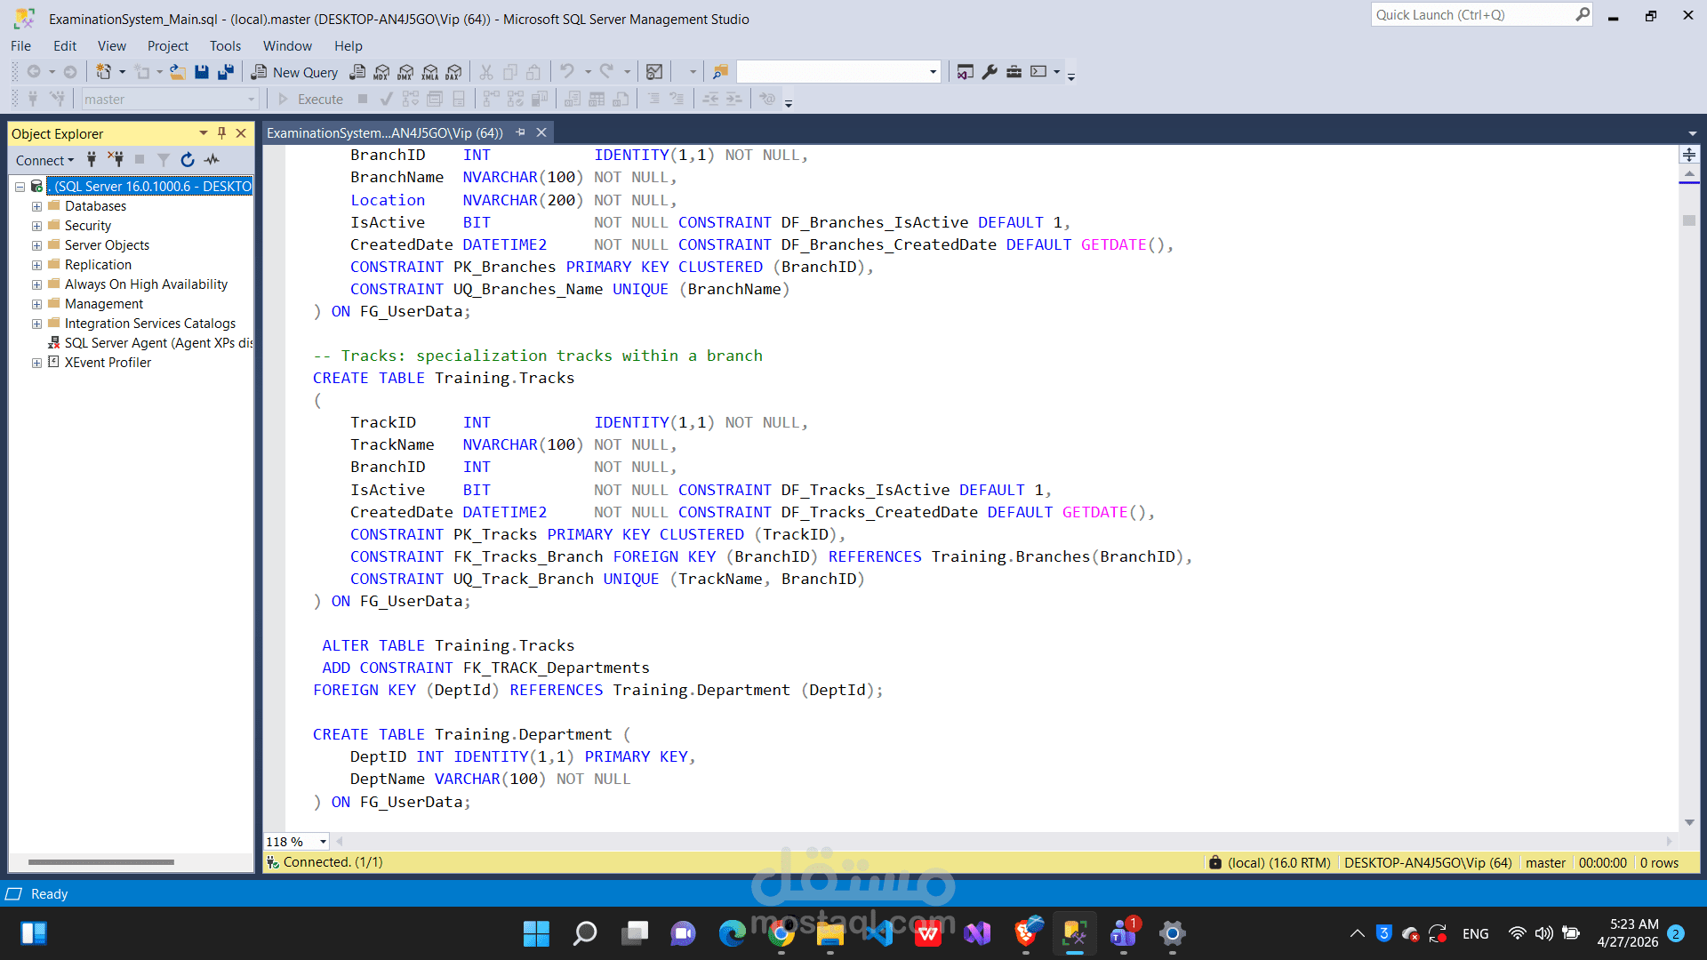Open an Analysis Services DMX query
This screenshot has width=1707, height=960.
[x=405, y=72]
